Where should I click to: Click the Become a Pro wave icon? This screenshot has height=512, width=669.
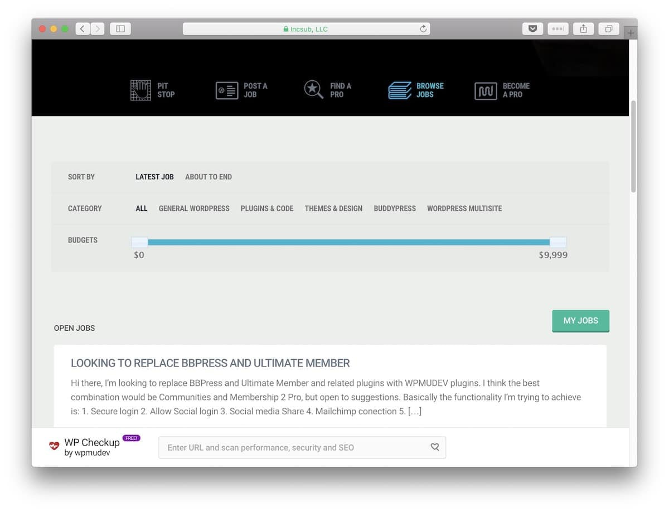coord(486,91)
